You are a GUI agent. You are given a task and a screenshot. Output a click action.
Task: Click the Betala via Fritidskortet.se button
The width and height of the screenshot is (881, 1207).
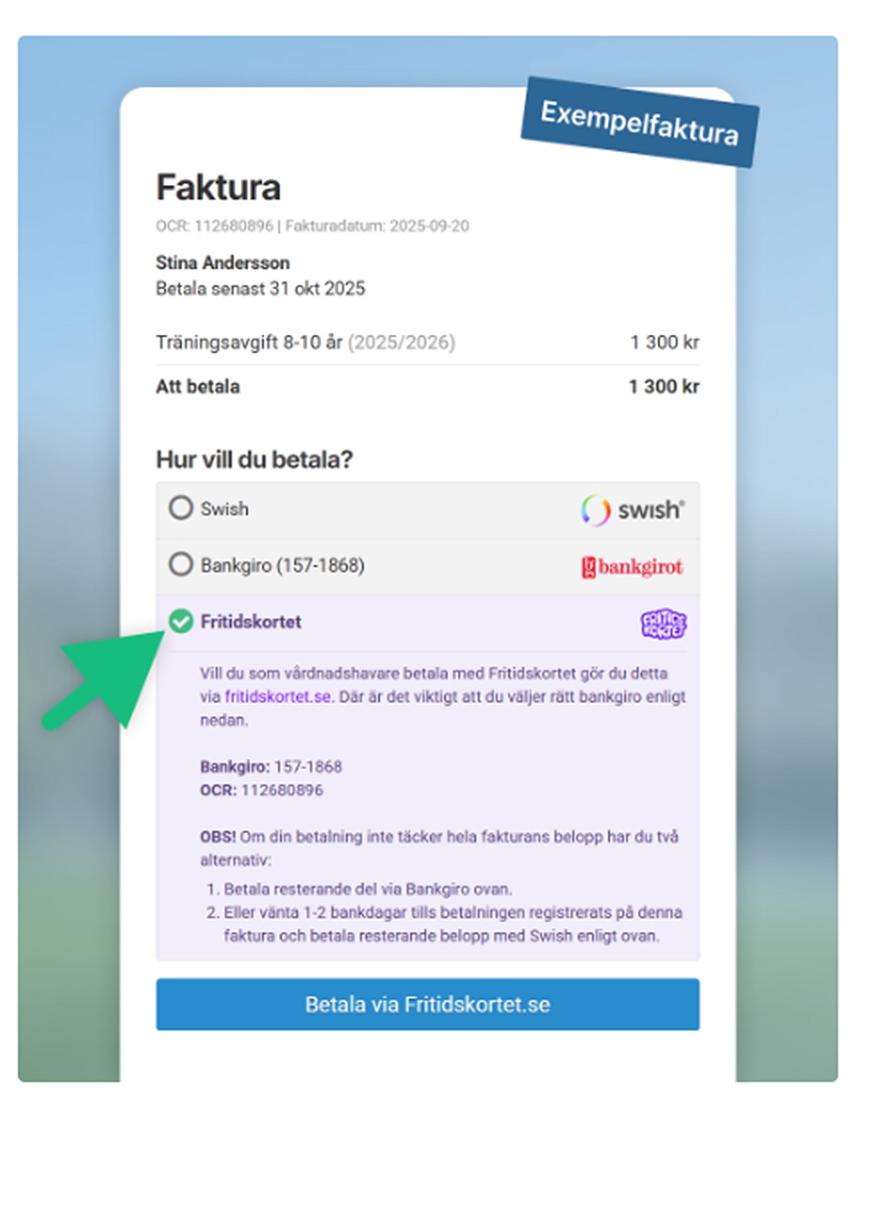[427, 1003]
